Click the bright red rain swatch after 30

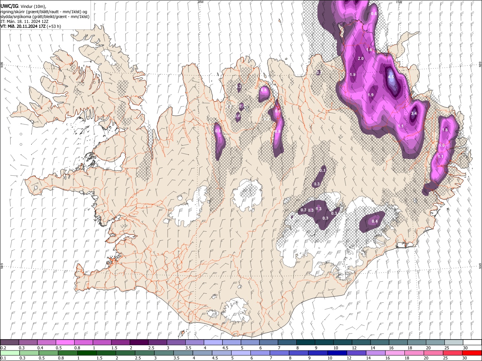pos(472,353)
